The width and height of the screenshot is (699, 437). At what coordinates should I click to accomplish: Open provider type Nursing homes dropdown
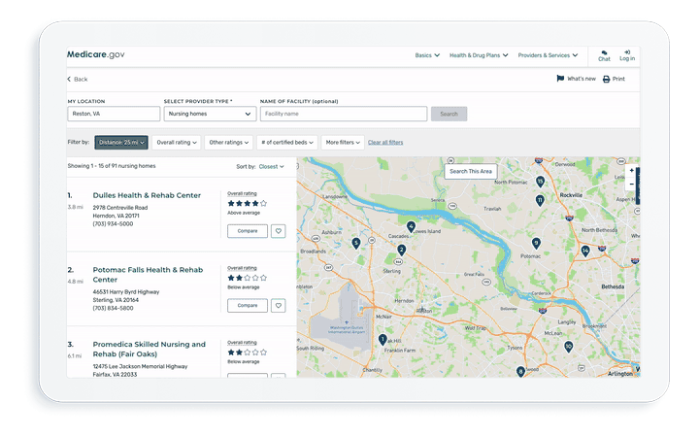209,114
